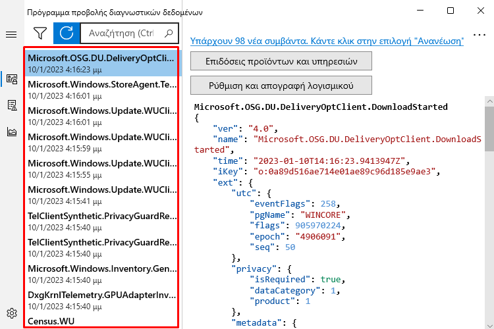494x329 pixels.
Task: Click the blue Refresh button
Action: 67,33
